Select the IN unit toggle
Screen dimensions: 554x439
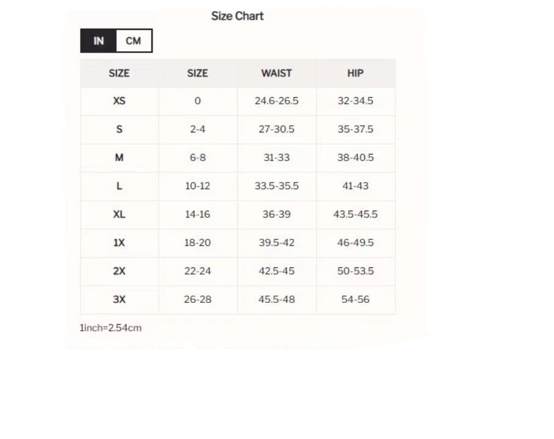[x=99, y=41]
